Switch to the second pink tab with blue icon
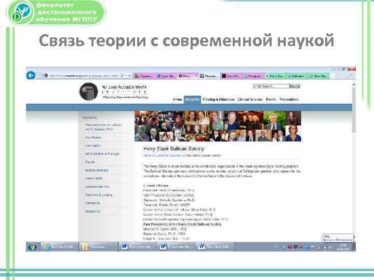 click(165, 76)
